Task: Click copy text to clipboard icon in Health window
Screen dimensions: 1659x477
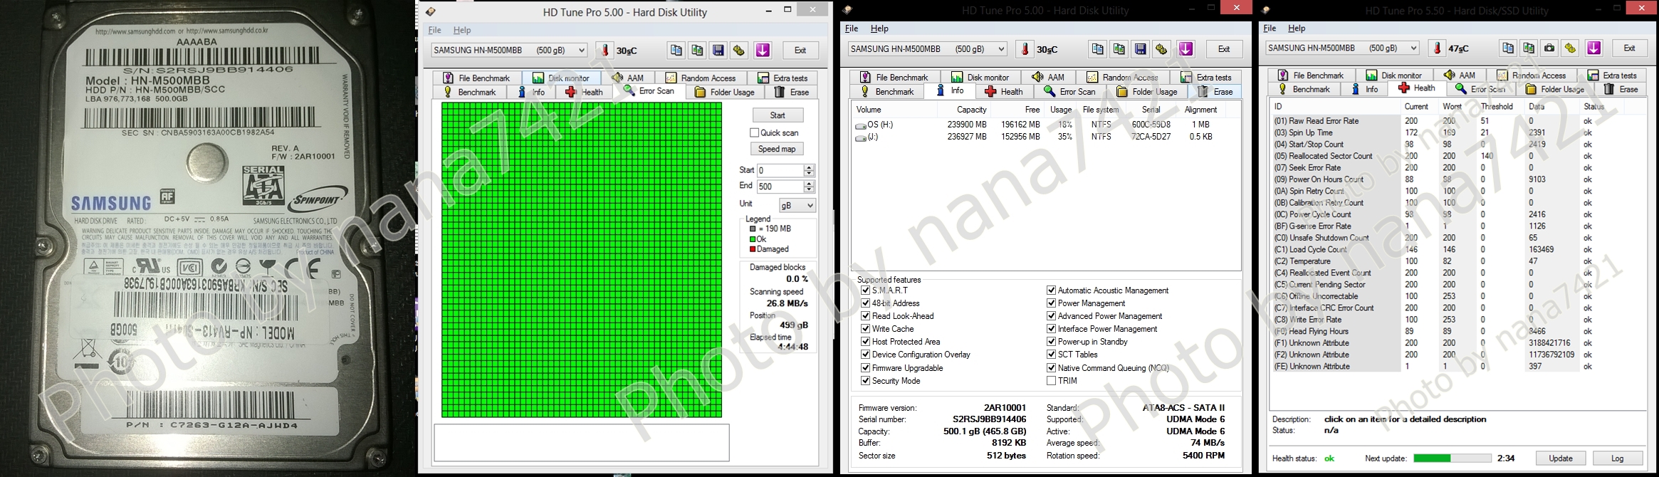Action: (x=1507, y=48)
